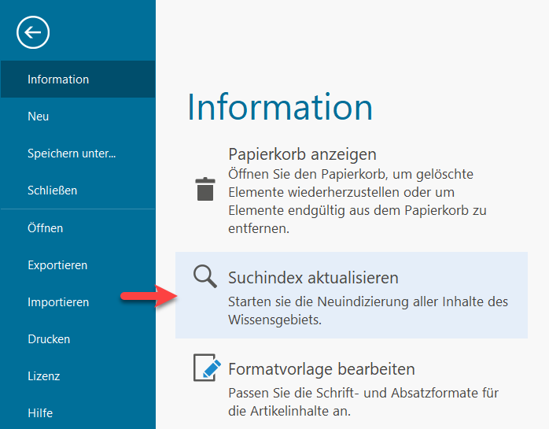Click the pencil style template icon

pos(205,368)
